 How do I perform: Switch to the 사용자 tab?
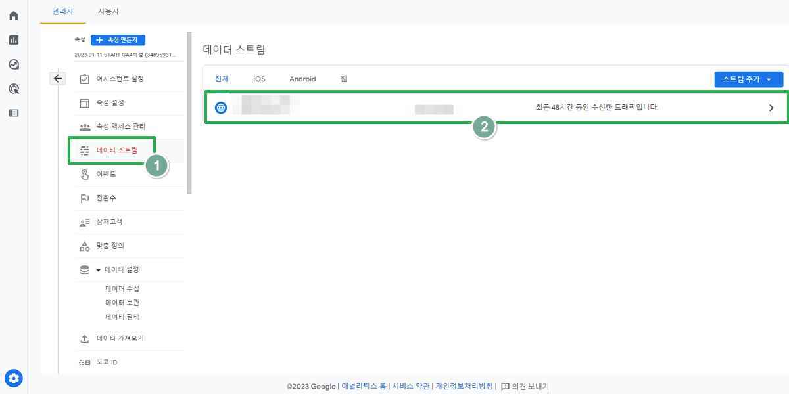pyautogui.click(x=108, y=11)
